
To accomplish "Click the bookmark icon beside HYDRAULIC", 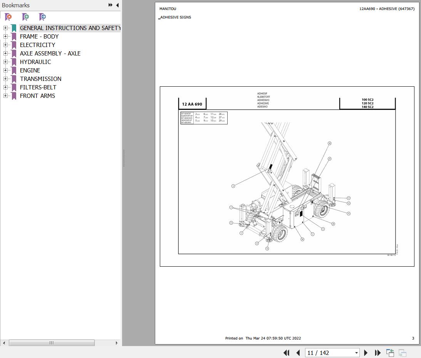I will pos(14,62).
